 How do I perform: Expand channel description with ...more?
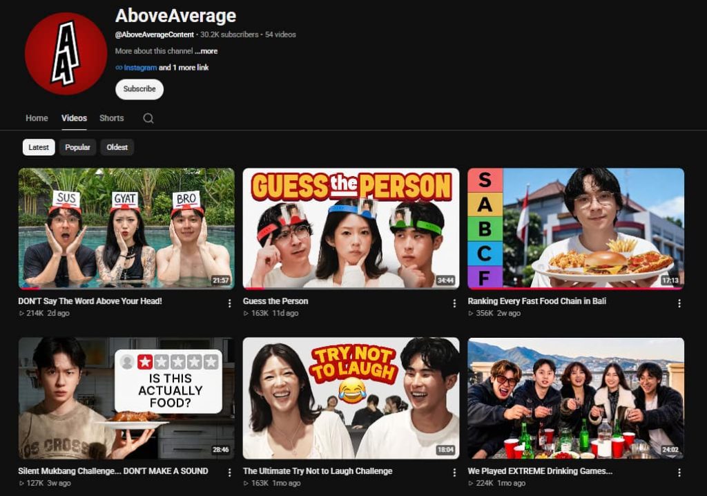(x=206, y=51)
